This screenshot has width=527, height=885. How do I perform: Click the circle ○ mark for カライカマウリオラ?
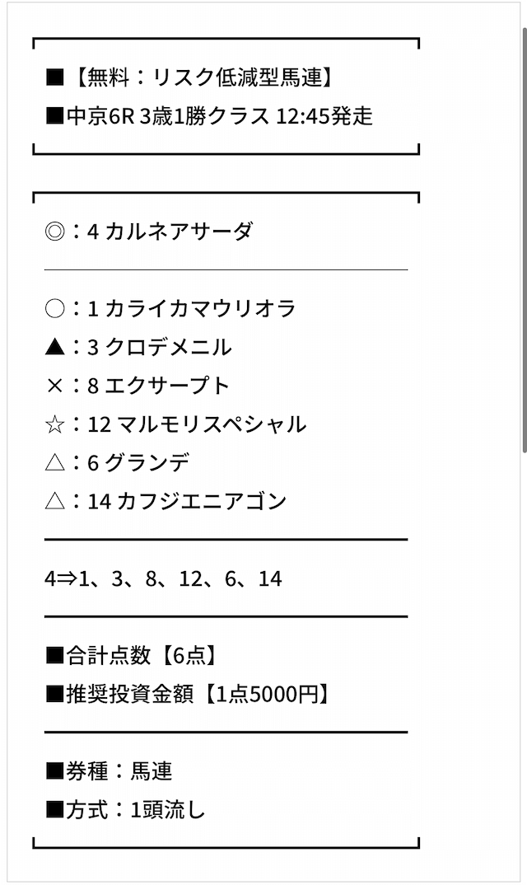(x=54, y=309)
